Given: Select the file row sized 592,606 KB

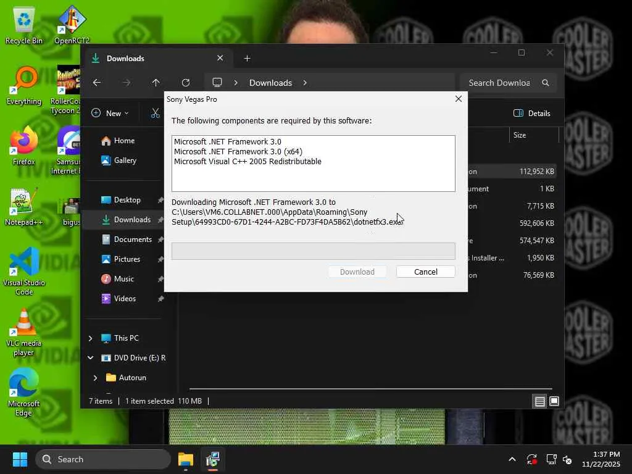Looking at the screenshot, I should pyautogui.click(x=512, y=223).
